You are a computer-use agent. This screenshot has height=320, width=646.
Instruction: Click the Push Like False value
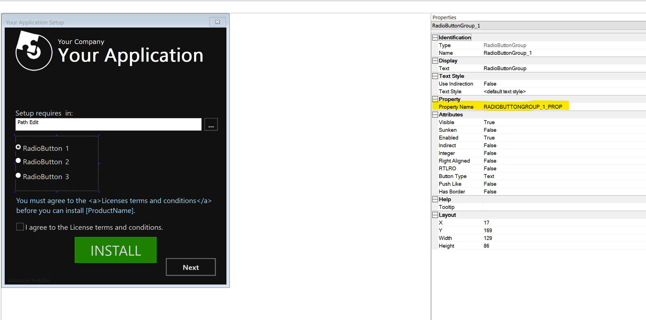tap(490, 184)
